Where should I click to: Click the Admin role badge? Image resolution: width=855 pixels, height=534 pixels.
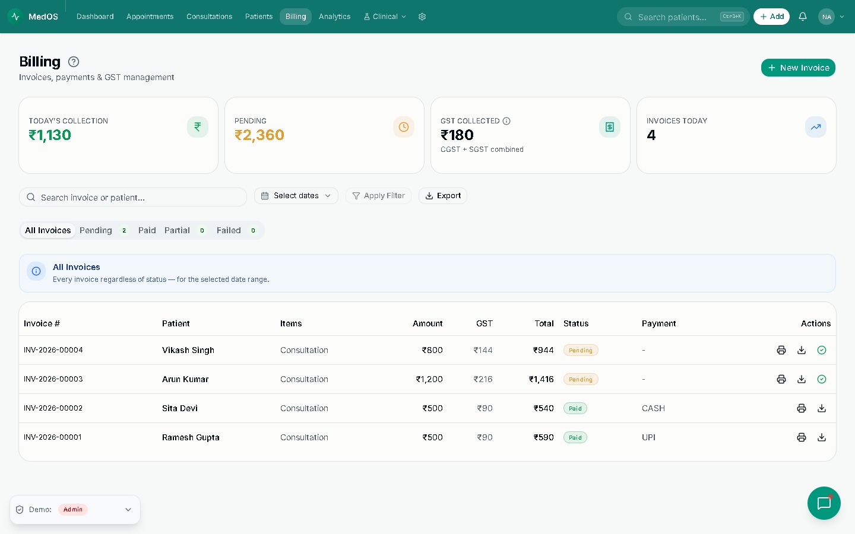(73, 510)
